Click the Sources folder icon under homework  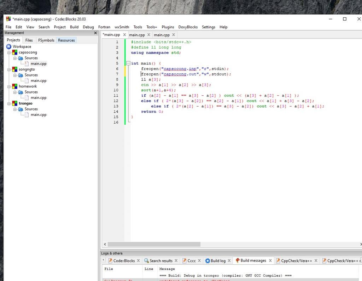tap(21, 92)
